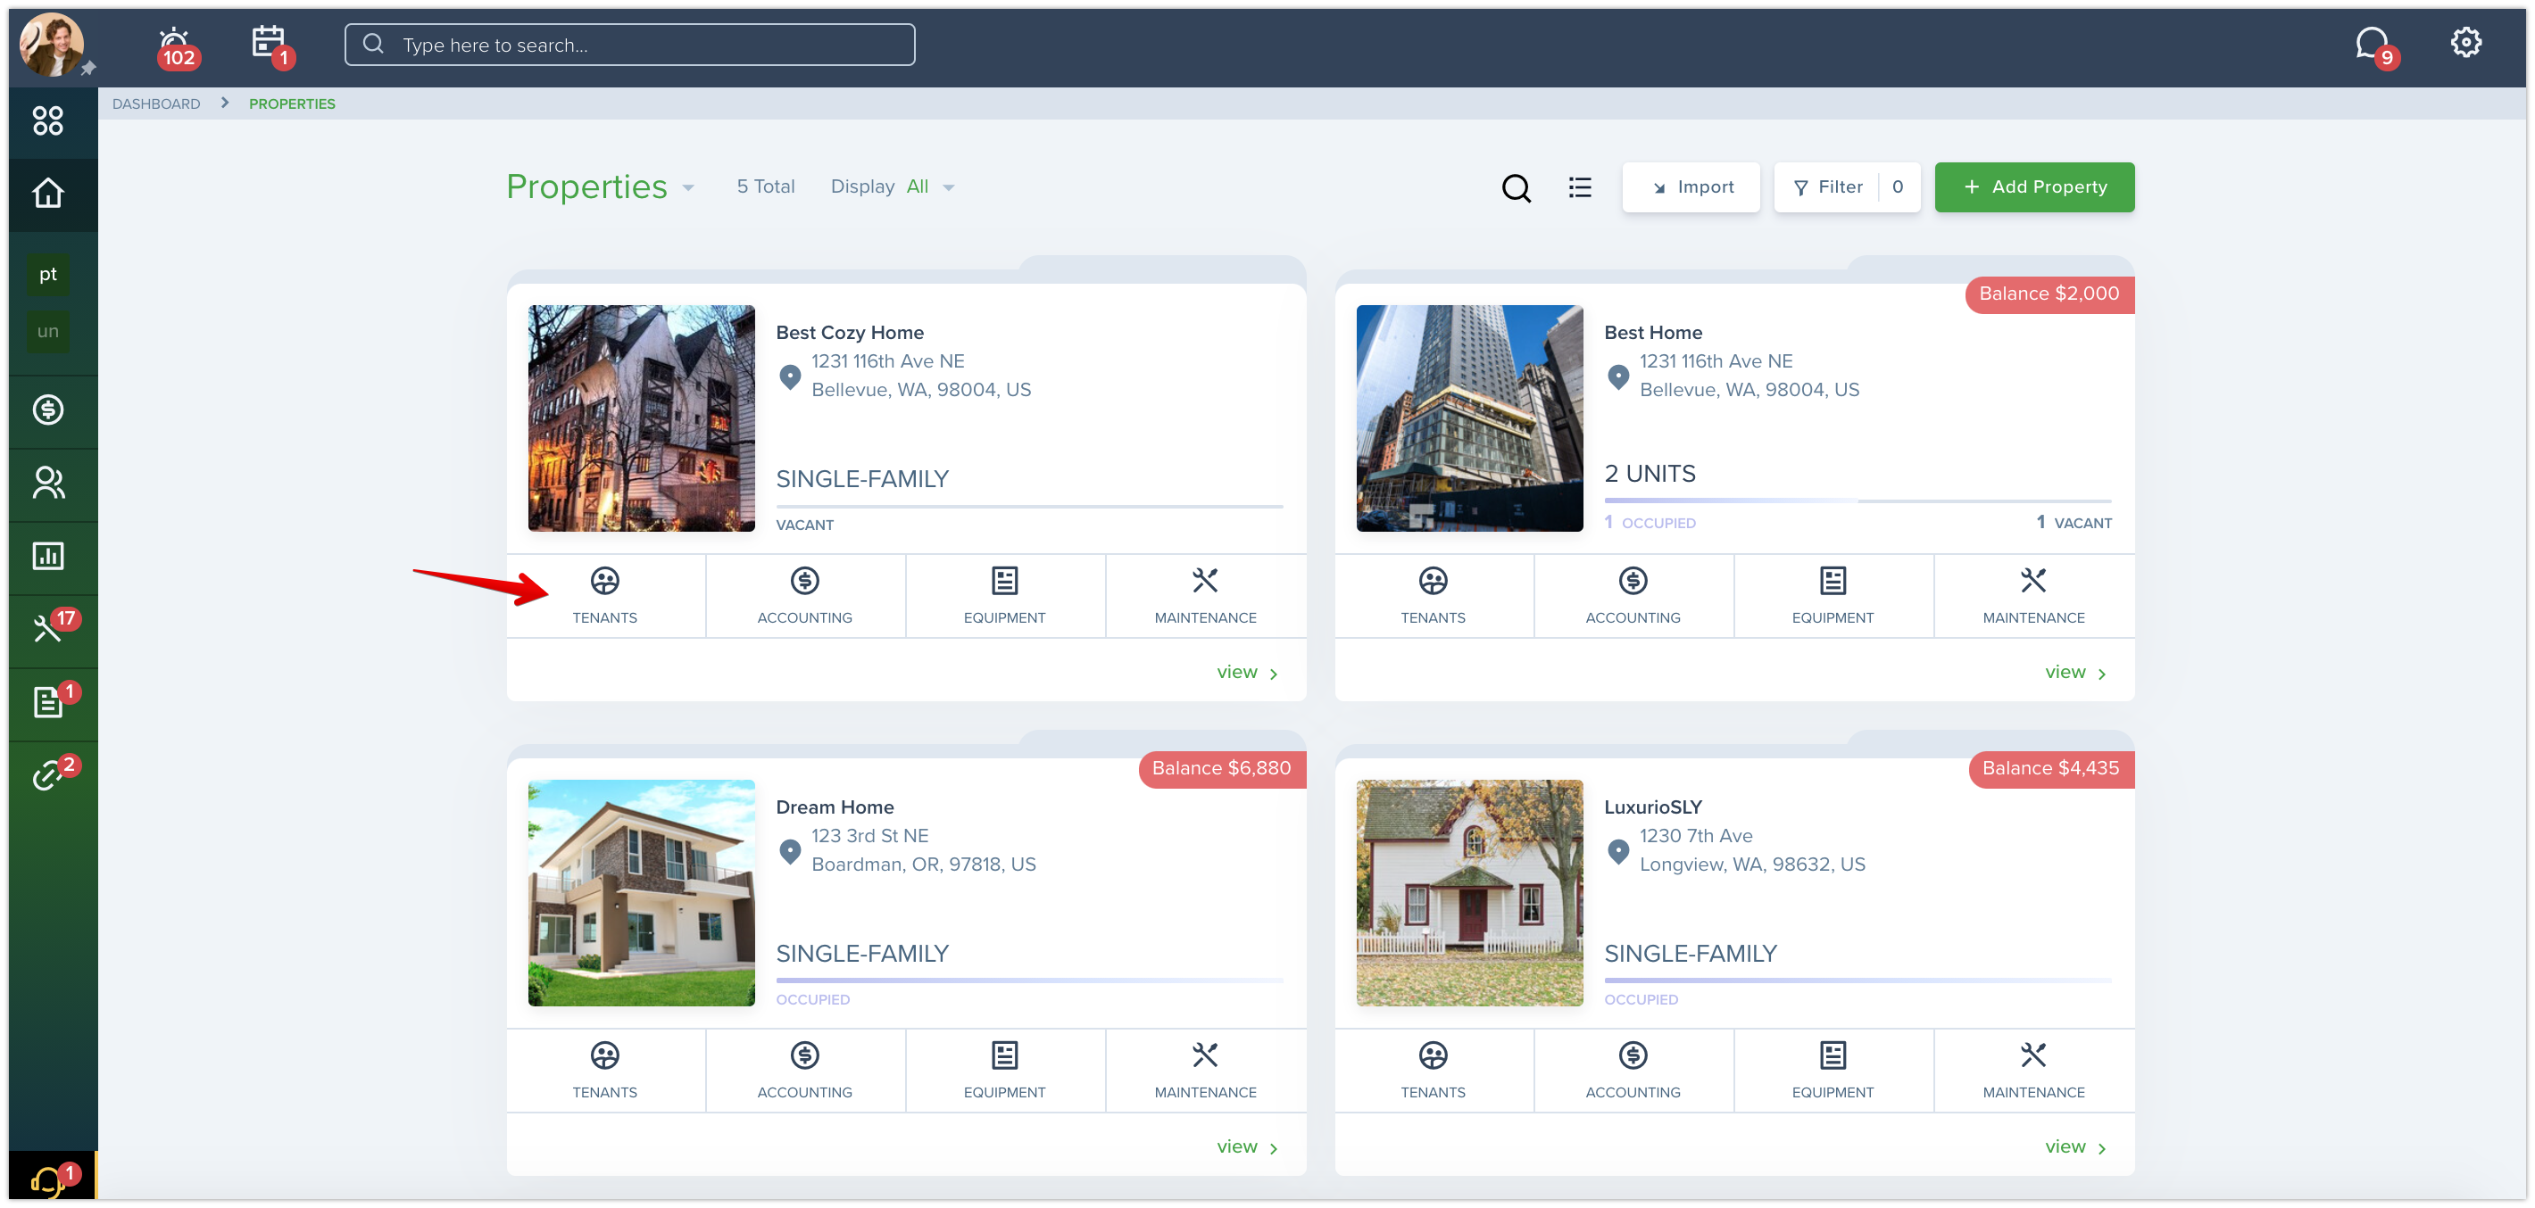Click the PROPERTIES breadcrumb
This screenshot has height=1208, width=2535.
coord(291,103)
